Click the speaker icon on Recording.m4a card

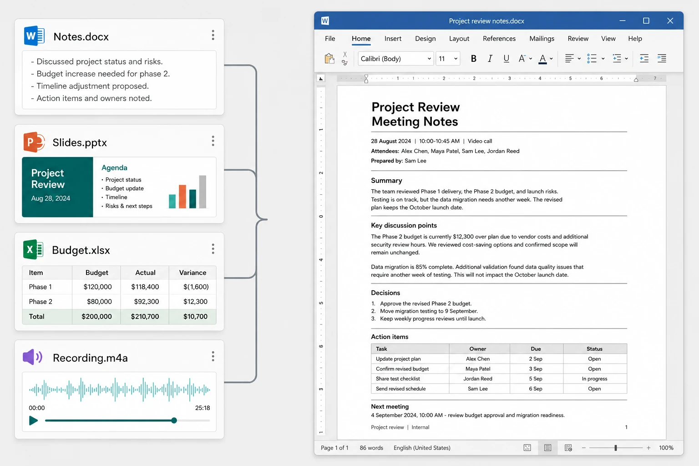pos(33,357)
